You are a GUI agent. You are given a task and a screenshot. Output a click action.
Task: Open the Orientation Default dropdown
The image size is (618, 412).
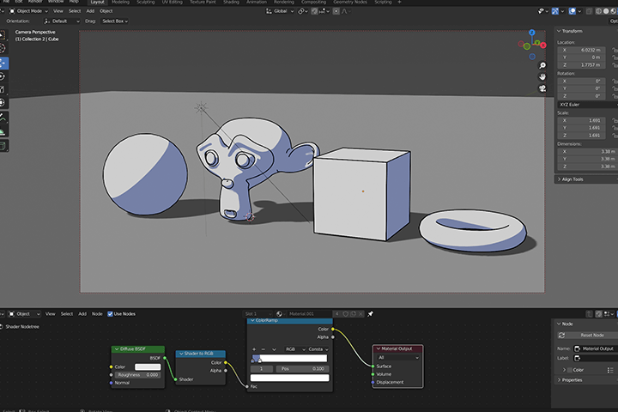[x=62, y=21]
